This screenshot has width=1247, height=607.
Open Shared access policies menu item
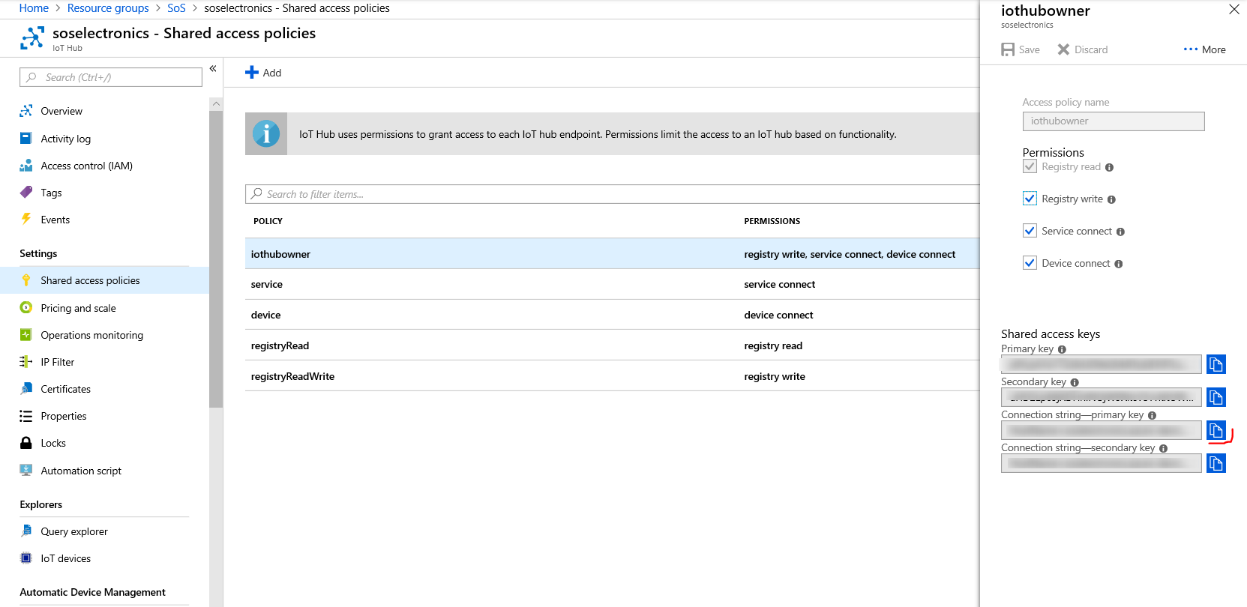click(x=104, y=280)
